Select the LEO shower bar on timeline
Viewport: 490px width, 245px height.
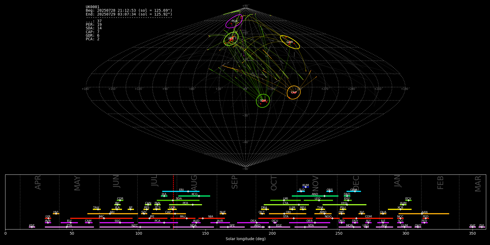[x=318, y=200]
